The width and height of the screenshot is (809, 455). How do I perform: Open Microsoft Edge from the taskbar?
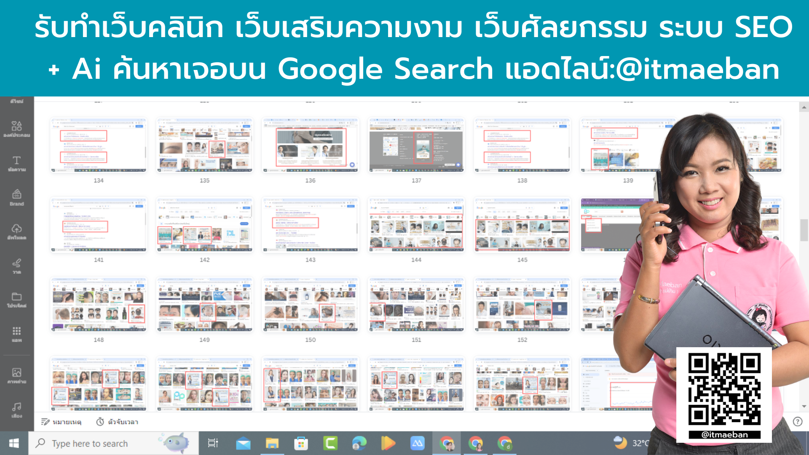click(x=359, y=443)
